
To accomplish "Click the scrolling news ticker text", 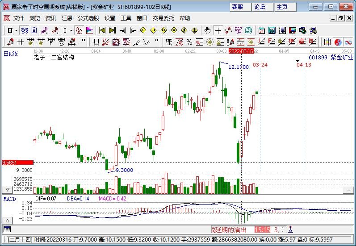I will click(229, 230).
